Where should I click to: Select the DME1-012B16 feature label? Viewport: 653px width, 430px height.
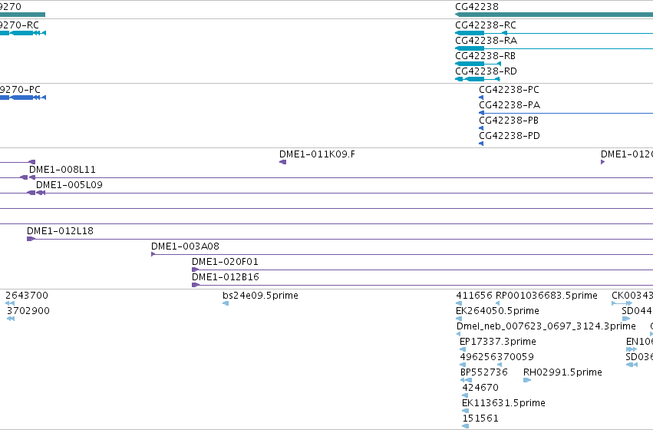[x=226, y=277]
